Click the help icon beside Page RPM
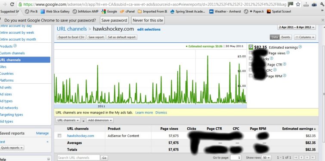325x161 pixels. point(285,76)
